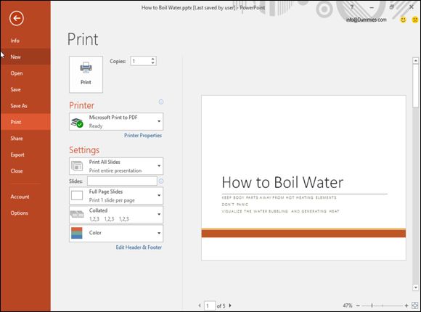Go to next page arrow in preview
This screenshot has width=421, height=312.
(x=230, y=305)
